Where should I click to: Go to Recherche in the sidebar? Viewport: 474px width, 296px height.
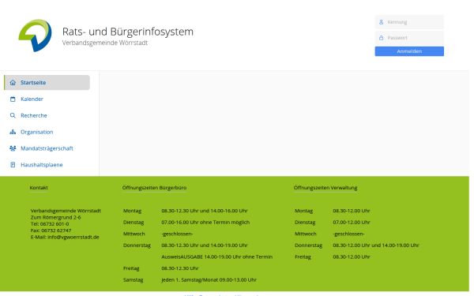[x=47, y=115]
